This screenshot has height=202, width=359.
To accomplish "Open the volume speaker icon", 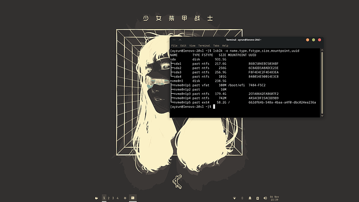I will (265, 198).
